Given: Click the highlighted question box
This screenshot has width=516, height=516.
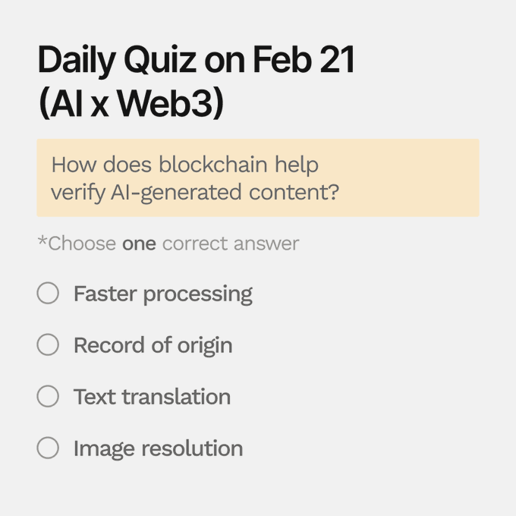Looking at the screenshot, I should pos(258,178).
